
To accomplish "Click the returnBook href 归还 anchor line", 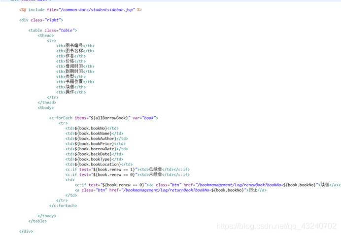I will click(x=170, y=190).
